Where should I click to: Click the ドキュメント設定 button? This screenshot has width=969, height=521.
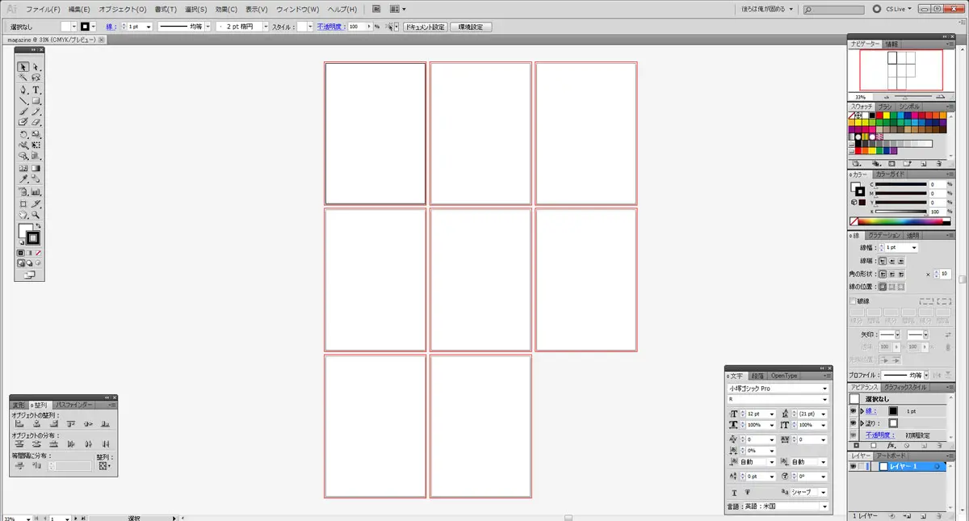click(x=424, y=27)
